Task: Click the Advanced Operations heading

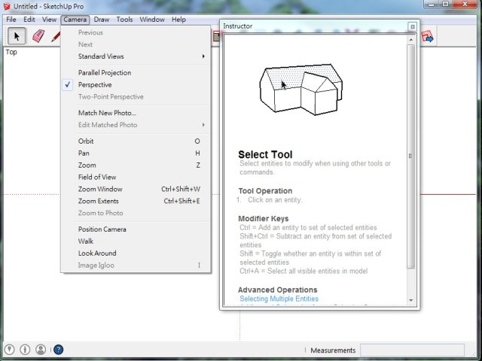Action: (x=278, y=290)
